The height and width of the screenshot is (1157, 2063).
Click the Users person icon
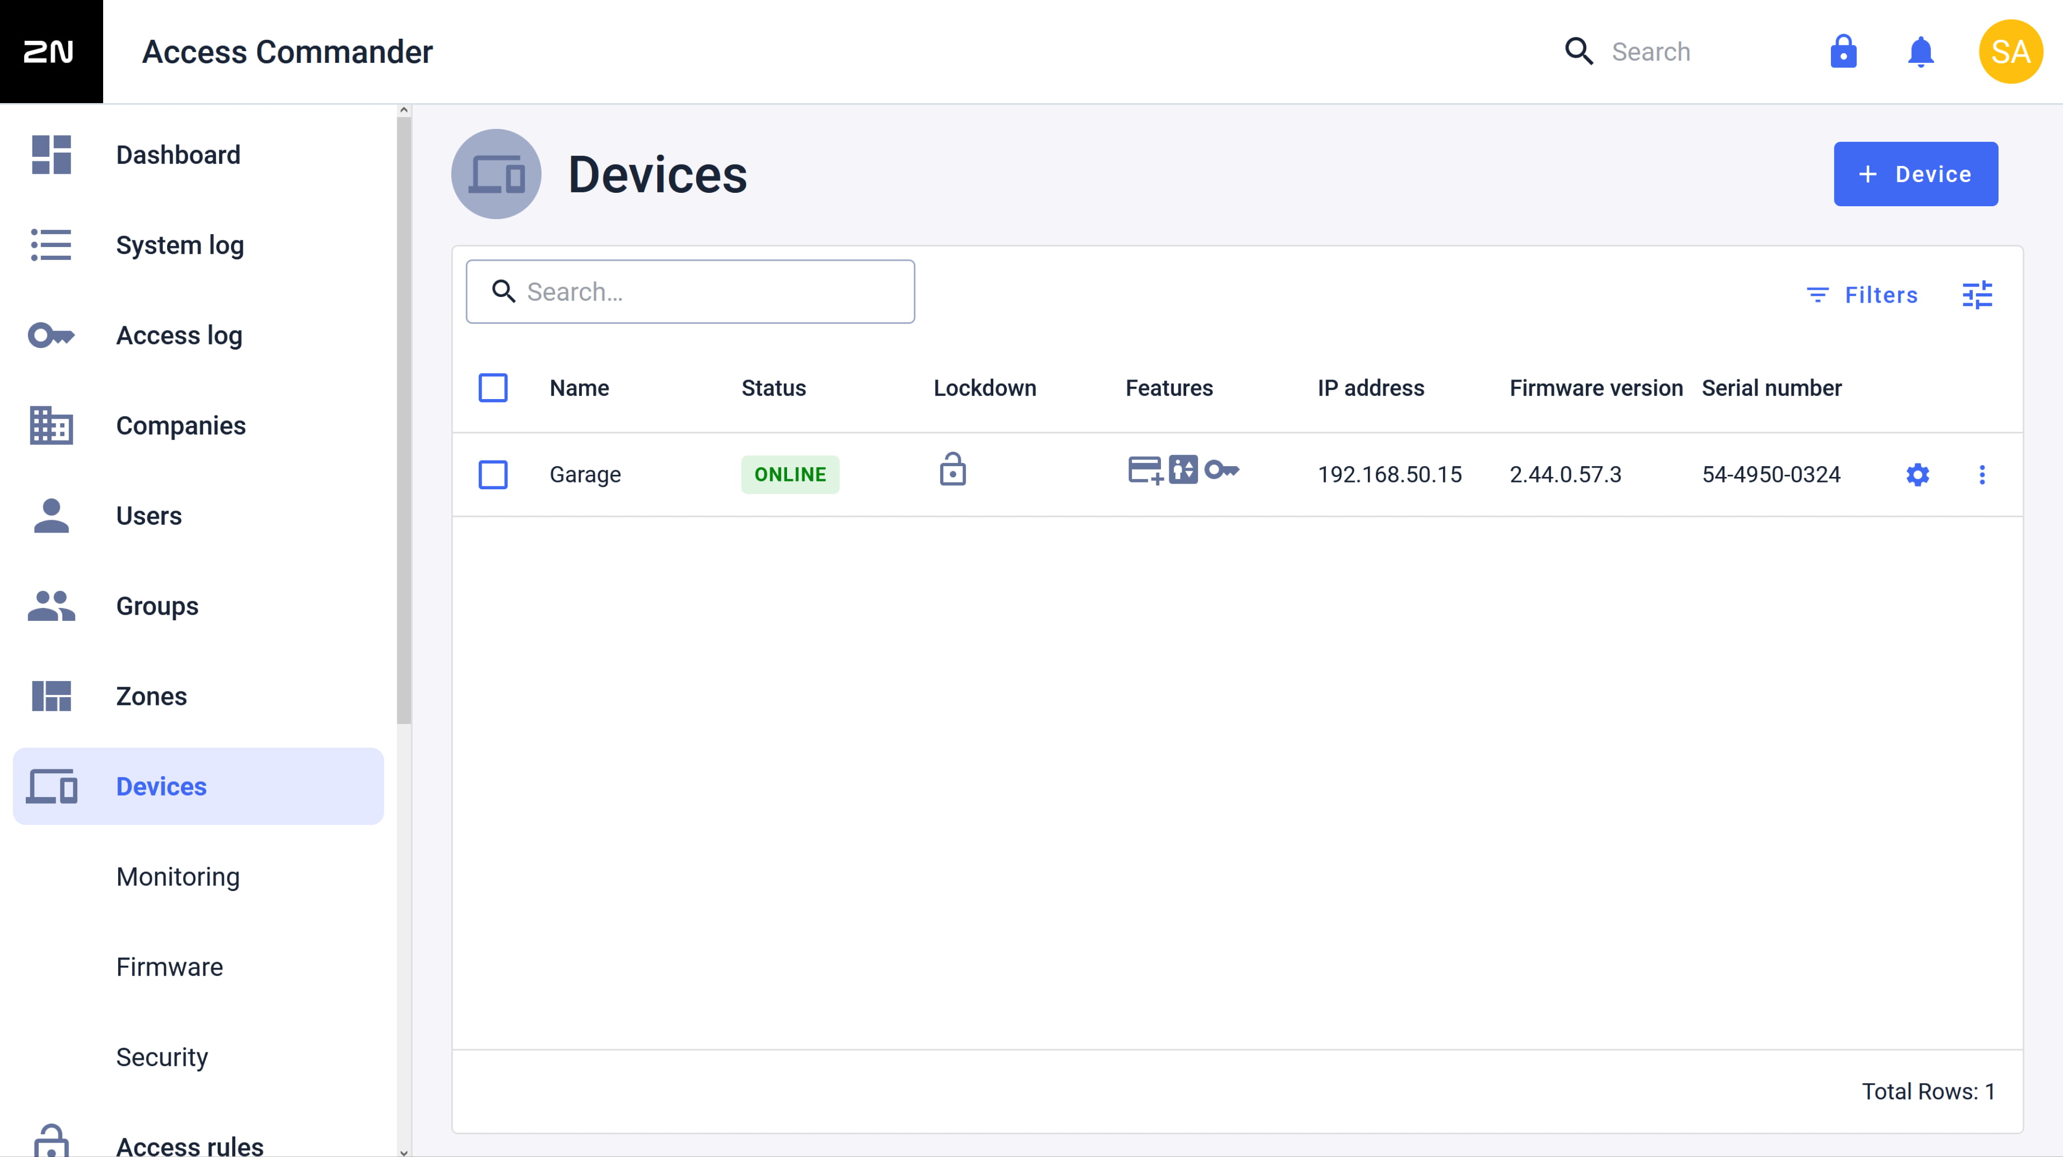tap(51, 516)
